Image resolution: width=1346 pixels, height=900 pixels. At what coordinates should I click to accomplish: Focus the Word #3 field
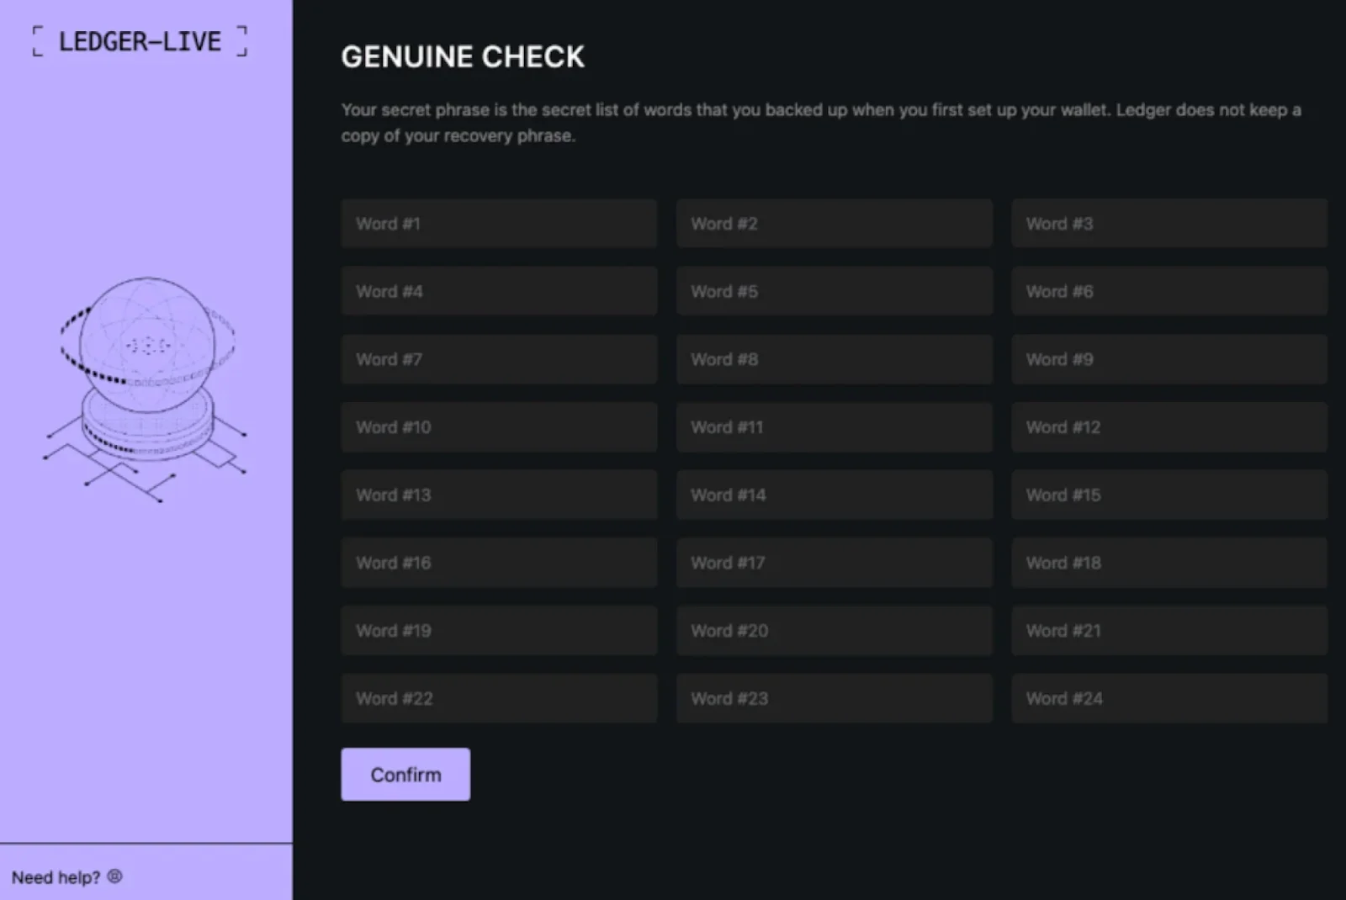1168,224
